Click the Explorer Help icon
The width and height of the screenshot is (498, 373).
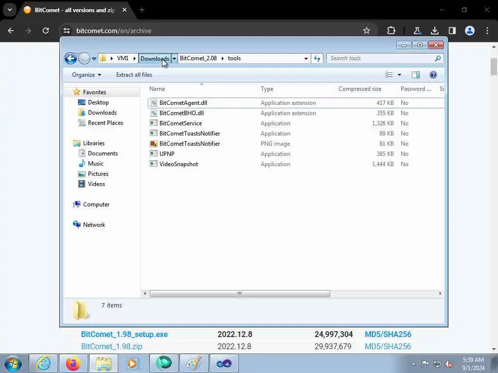click(433, 75)
